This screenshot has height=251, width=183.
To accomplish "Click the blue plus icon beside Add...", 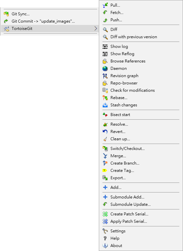I will (x=105, y=188).
